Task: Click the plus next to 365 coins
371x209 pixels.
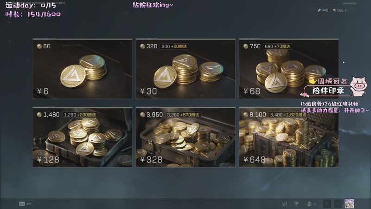Action: (x=345, y=10)
